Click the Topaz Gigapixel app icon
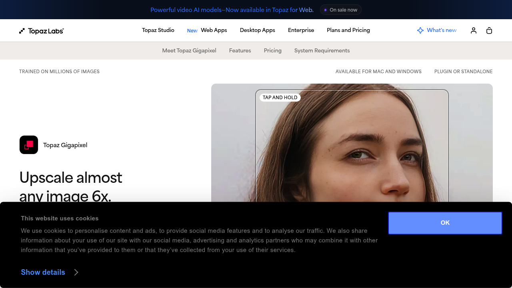Screen dimensions: 512x288 tap(29, 145)
